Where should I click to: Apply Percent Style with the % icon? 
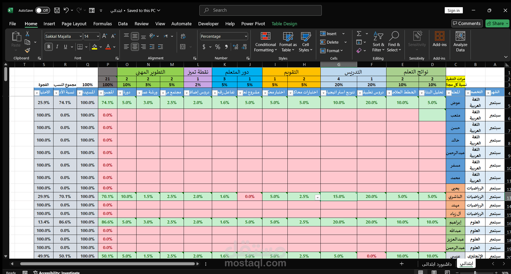point(218,47)
